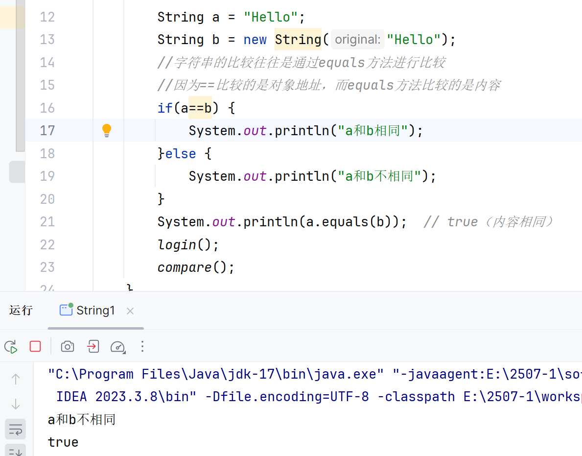Click line number 17 in gutter
The image size is (582, 456).
(x=47, y=130)
